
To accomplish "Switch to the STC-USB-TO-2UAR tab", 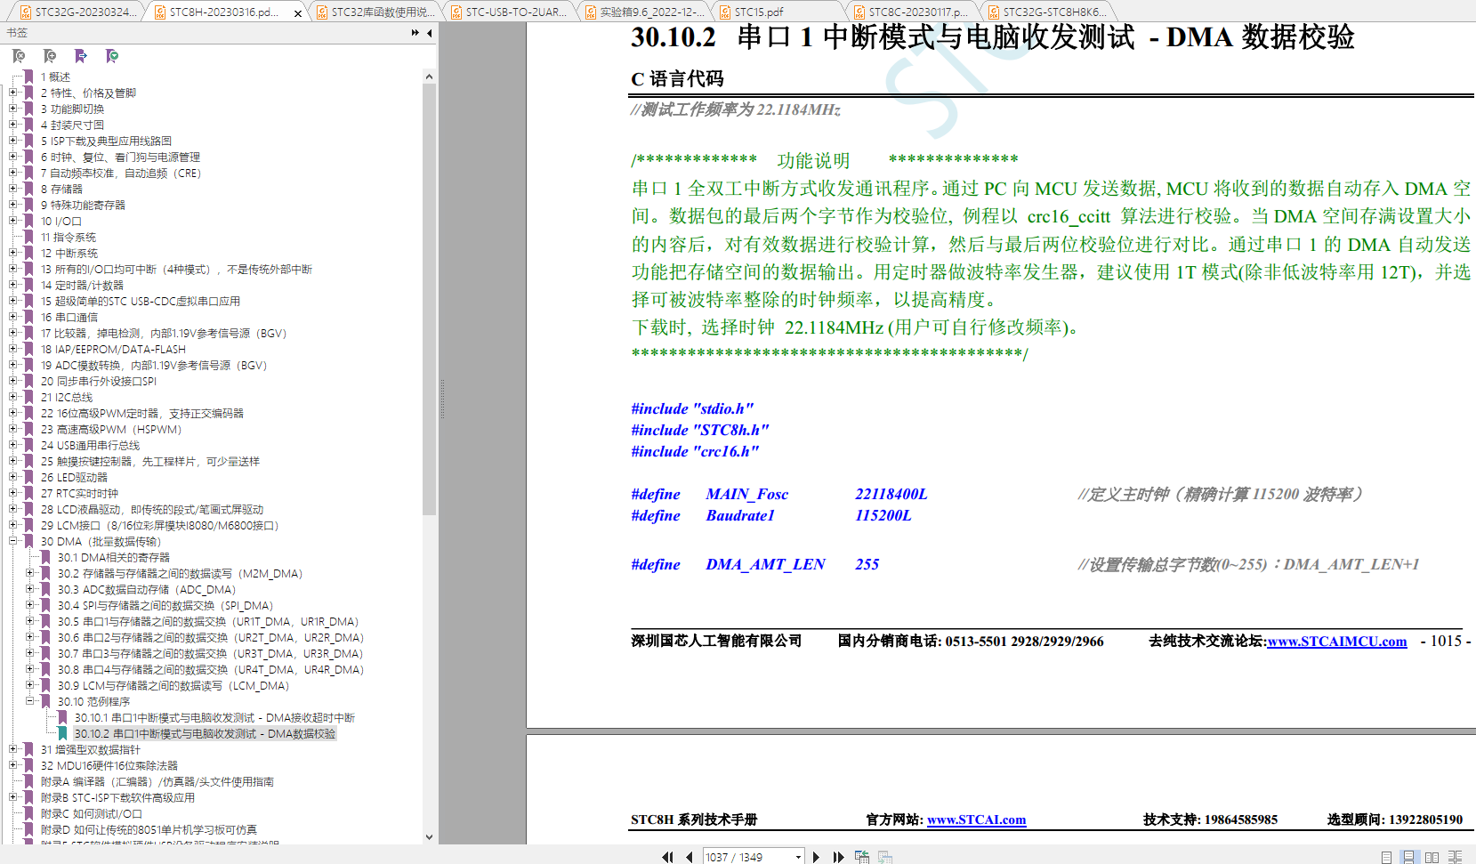I will click(x=509, y=12).
